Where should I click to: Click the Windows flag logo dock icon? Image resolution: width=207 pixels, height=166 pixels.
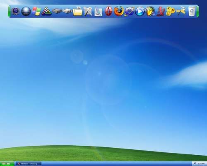[x=36, y=11]
